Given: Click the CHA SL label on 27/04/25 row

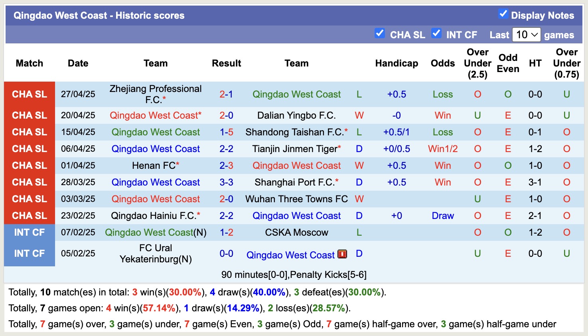Looking at the screenshot, I should pyautogui.click(x=30, y=94).
